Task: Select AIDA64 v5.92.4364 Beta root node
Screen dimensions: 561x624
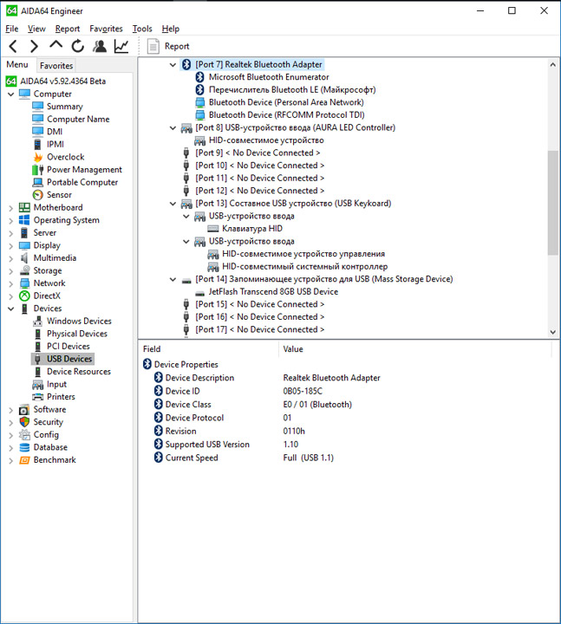Action: (63, 81)
